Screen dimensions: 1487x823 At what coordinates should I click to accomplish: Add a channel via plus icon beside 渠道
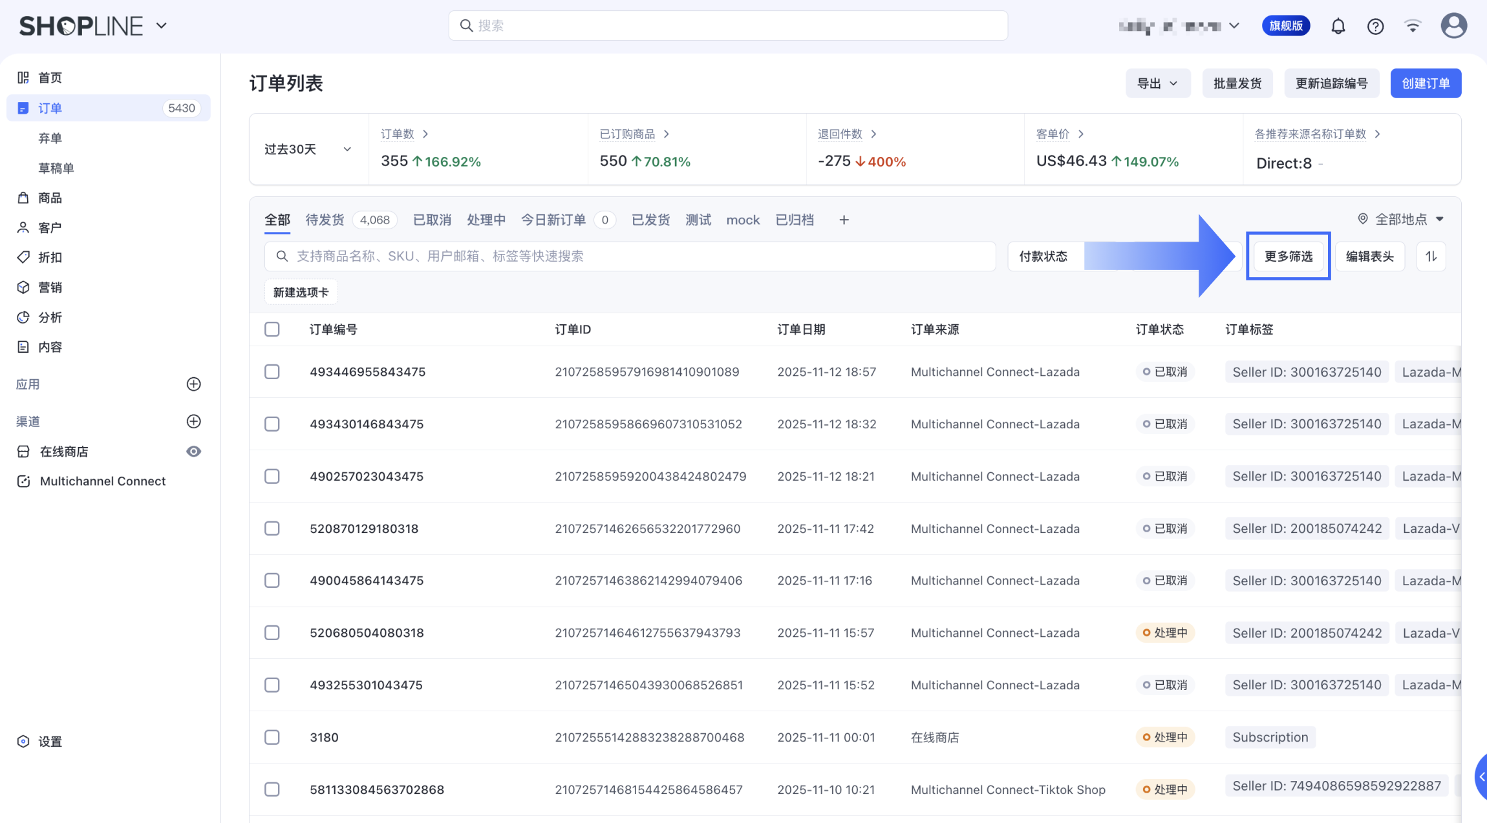193,421
